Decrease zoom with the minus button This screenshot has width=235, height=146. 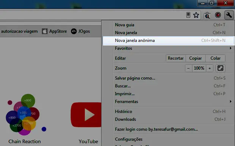[188, 68]
